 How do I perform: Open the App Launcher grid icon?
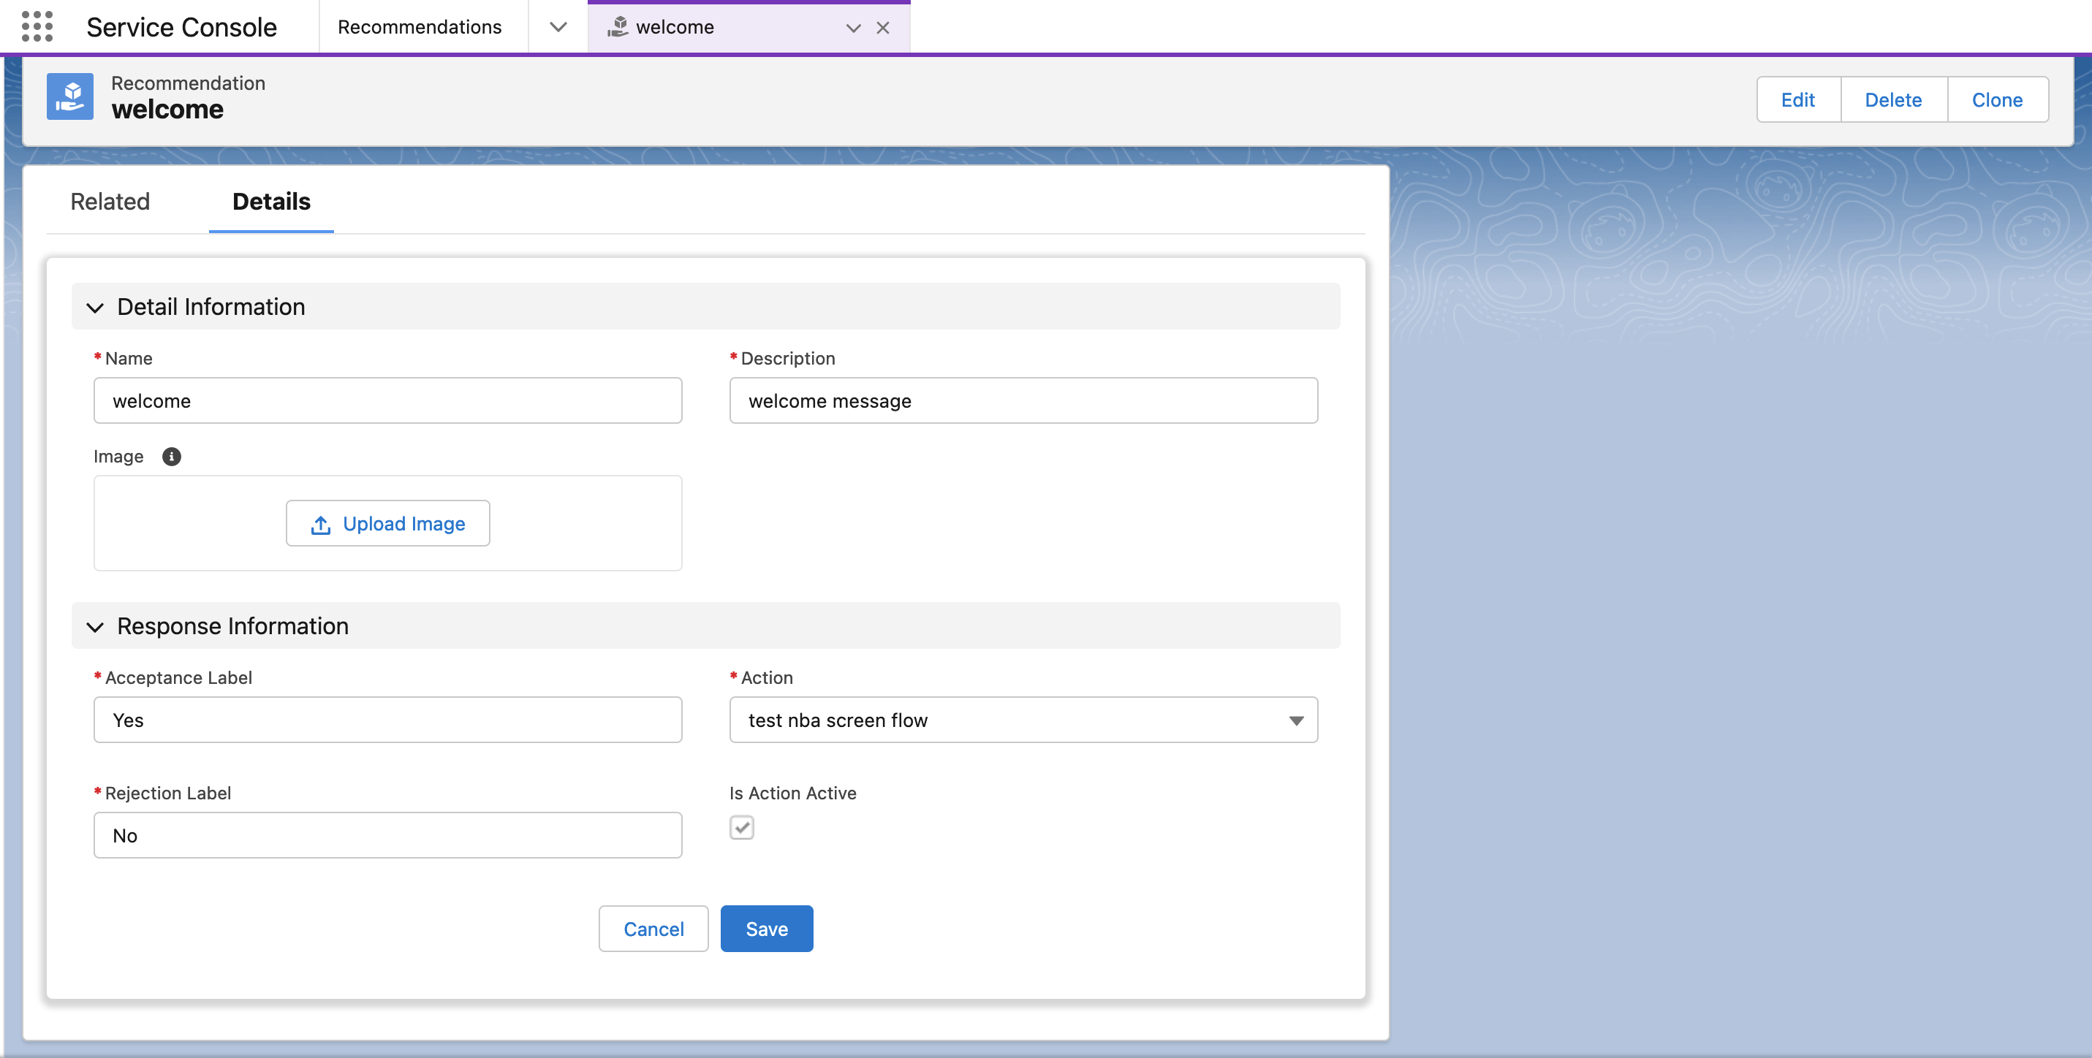click(x=37, y=27)
